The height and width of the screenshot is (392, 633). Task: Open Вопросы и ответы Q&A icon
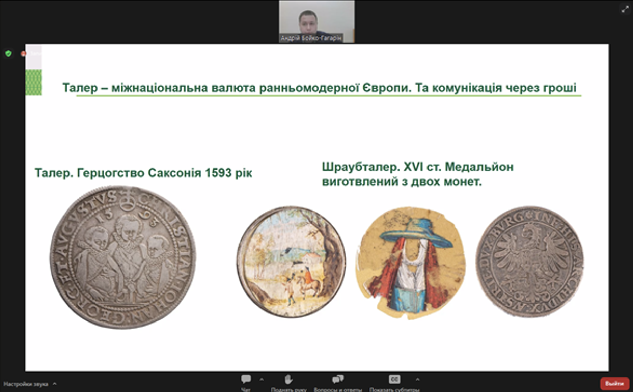[337, 380]
